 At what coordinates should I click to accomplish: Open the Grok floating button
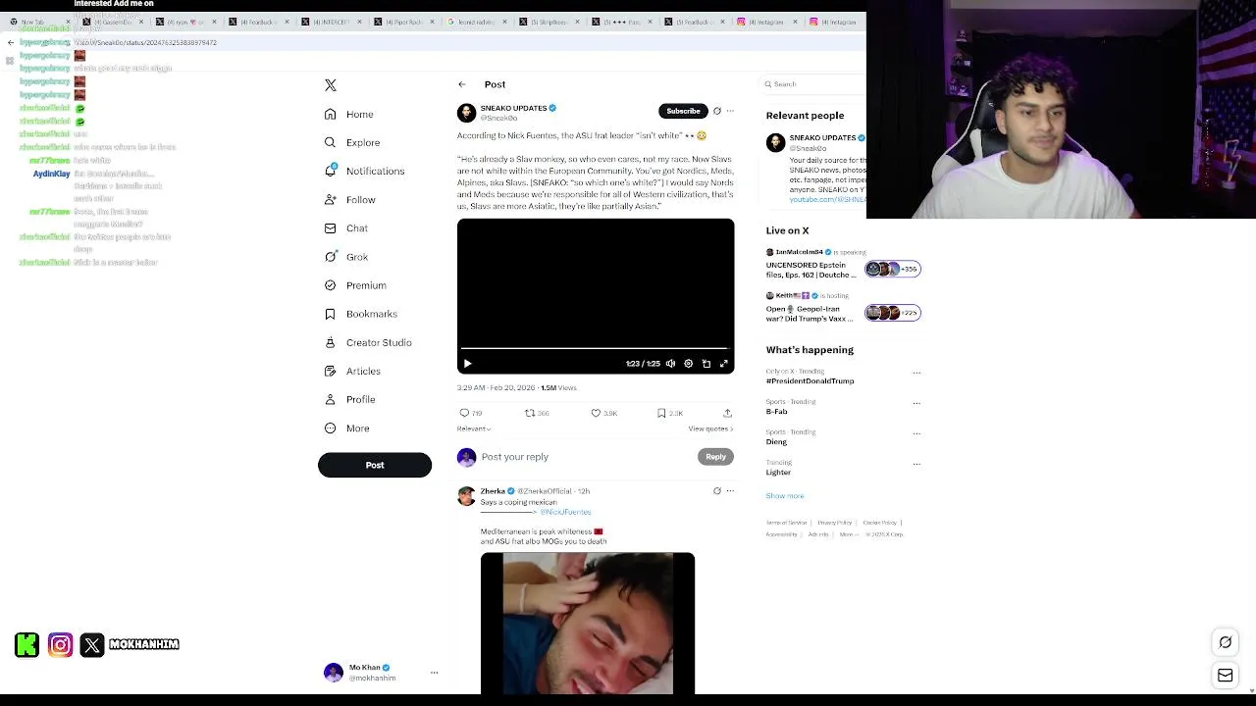1226,642
